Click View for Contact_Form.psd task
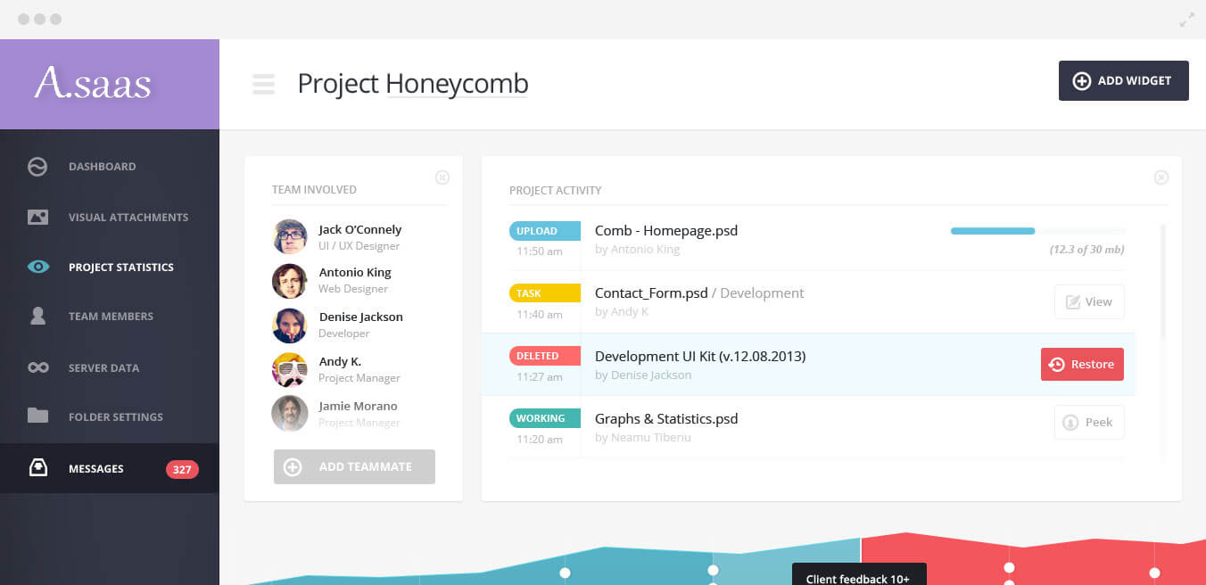The image size is (1206, 585). [x=1089, y=302]
